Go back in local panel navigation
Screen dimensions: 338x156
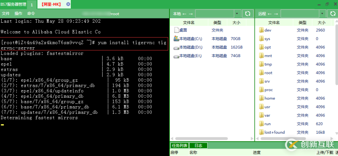(184, 14)
